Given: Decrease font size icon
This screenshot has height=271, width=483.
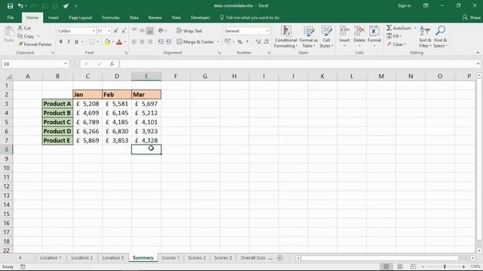Looking at the screenshot, I should coord(124,31).
